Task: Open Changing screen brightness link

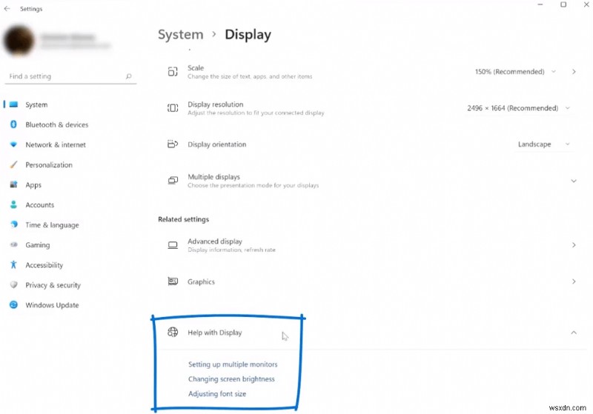Action: pos(231,379)
